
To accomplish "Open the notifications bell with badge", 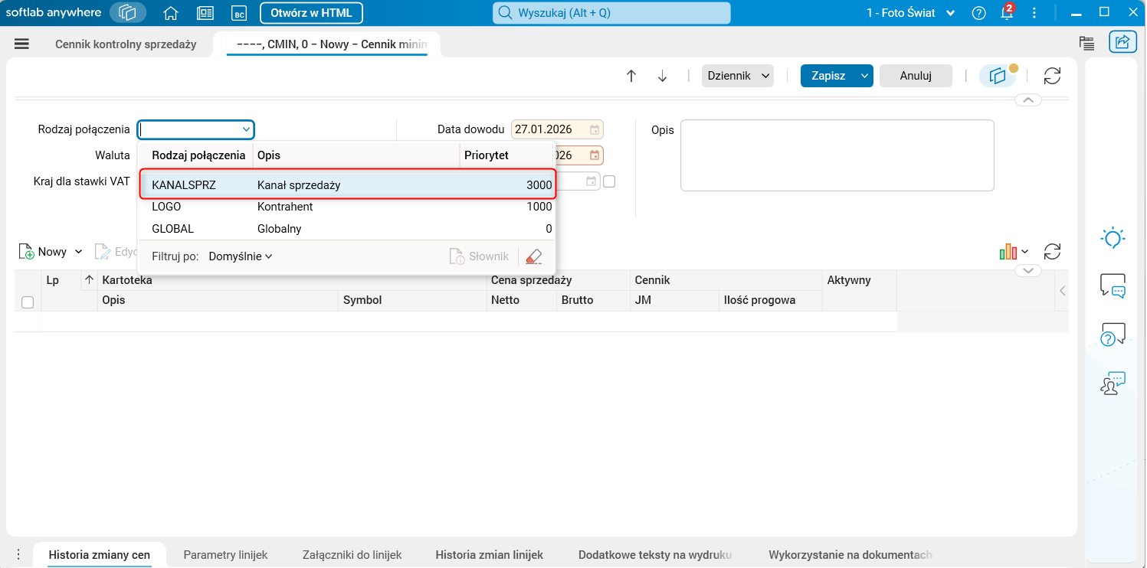I will (x=1008, y=12).
